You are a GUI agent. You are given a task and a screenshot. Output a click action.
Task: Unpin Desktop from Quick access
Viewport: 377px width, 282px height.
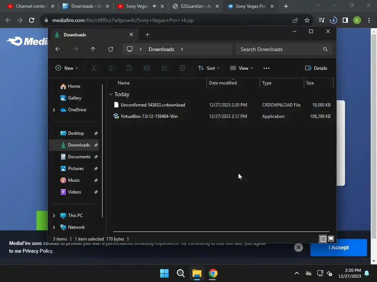click(96, 133)
